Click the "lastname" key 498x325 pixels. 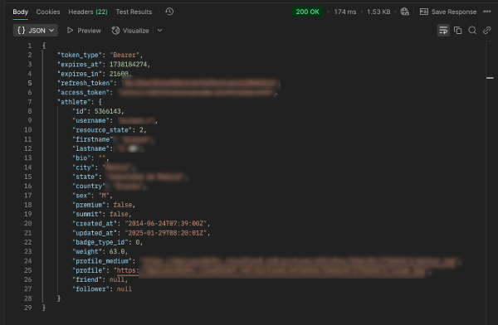90,148
